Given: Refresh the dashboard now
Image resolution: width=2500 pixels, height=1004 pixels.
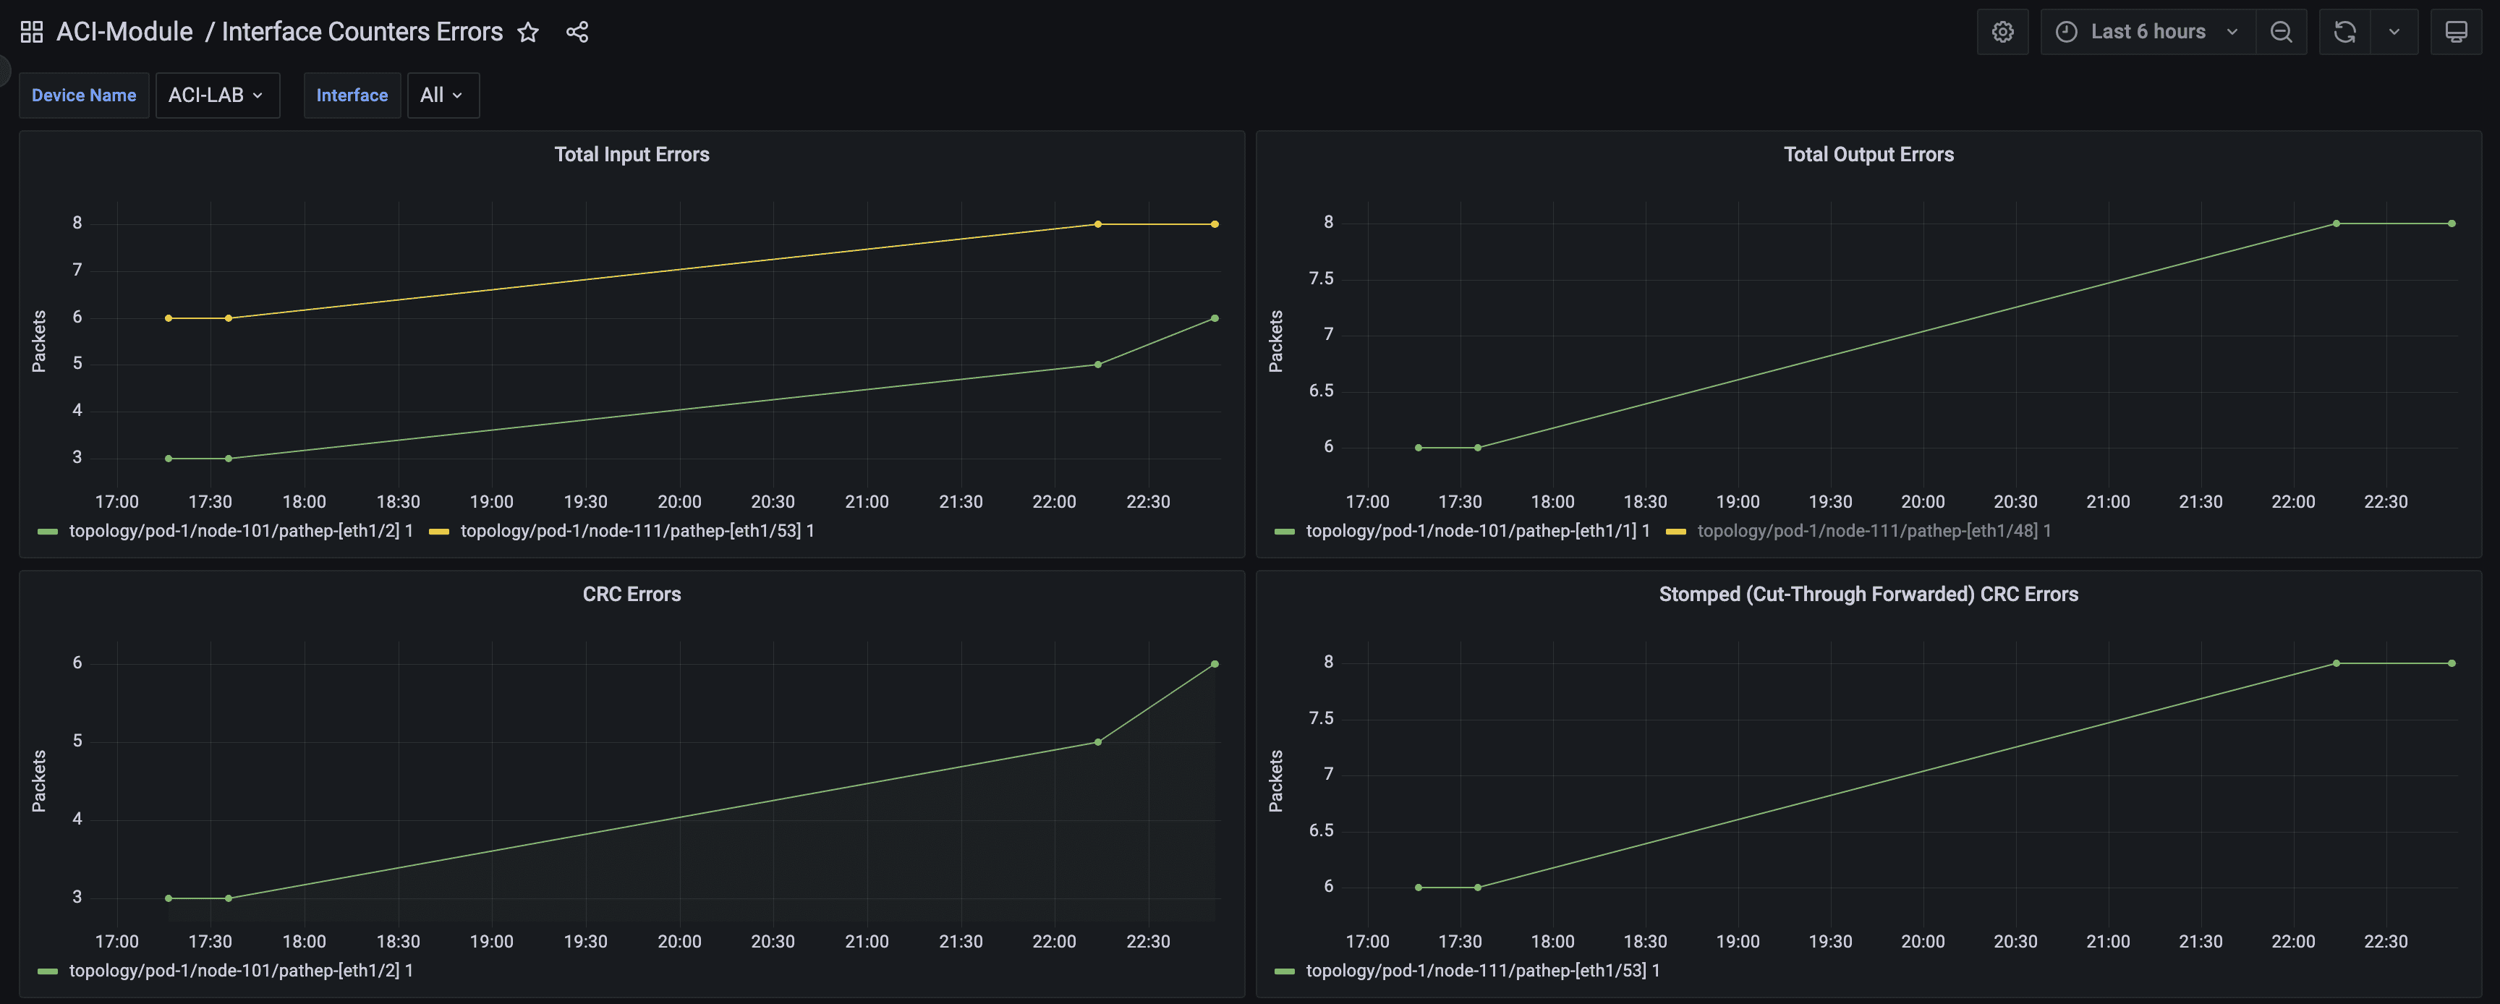Looking at the screenshot, I should click(x=2344, y=32).
